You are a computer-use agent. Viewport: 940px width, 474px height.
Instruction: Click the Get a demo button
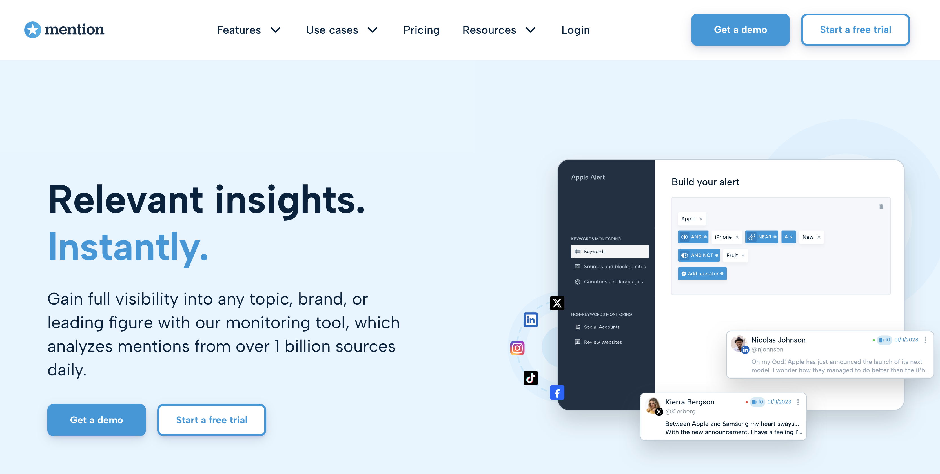[741, 30]
